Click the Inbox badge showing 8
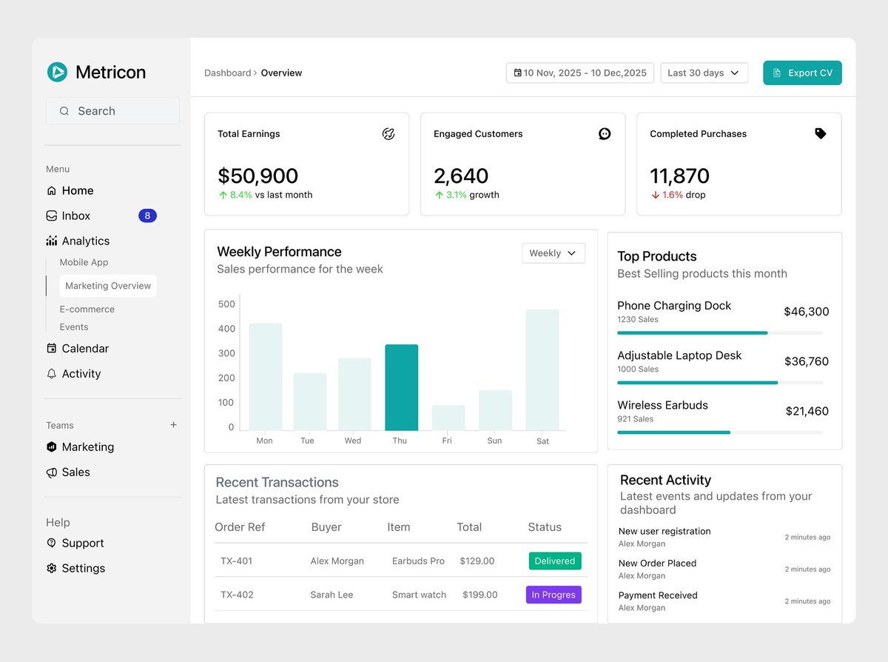 pyautogui.click(x=147, y=216)
